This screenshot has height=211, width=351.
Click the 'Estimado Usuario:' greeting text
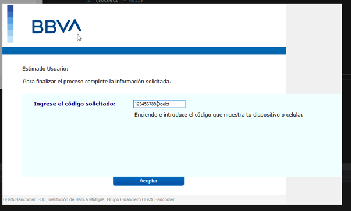click(x=45, y=69)
